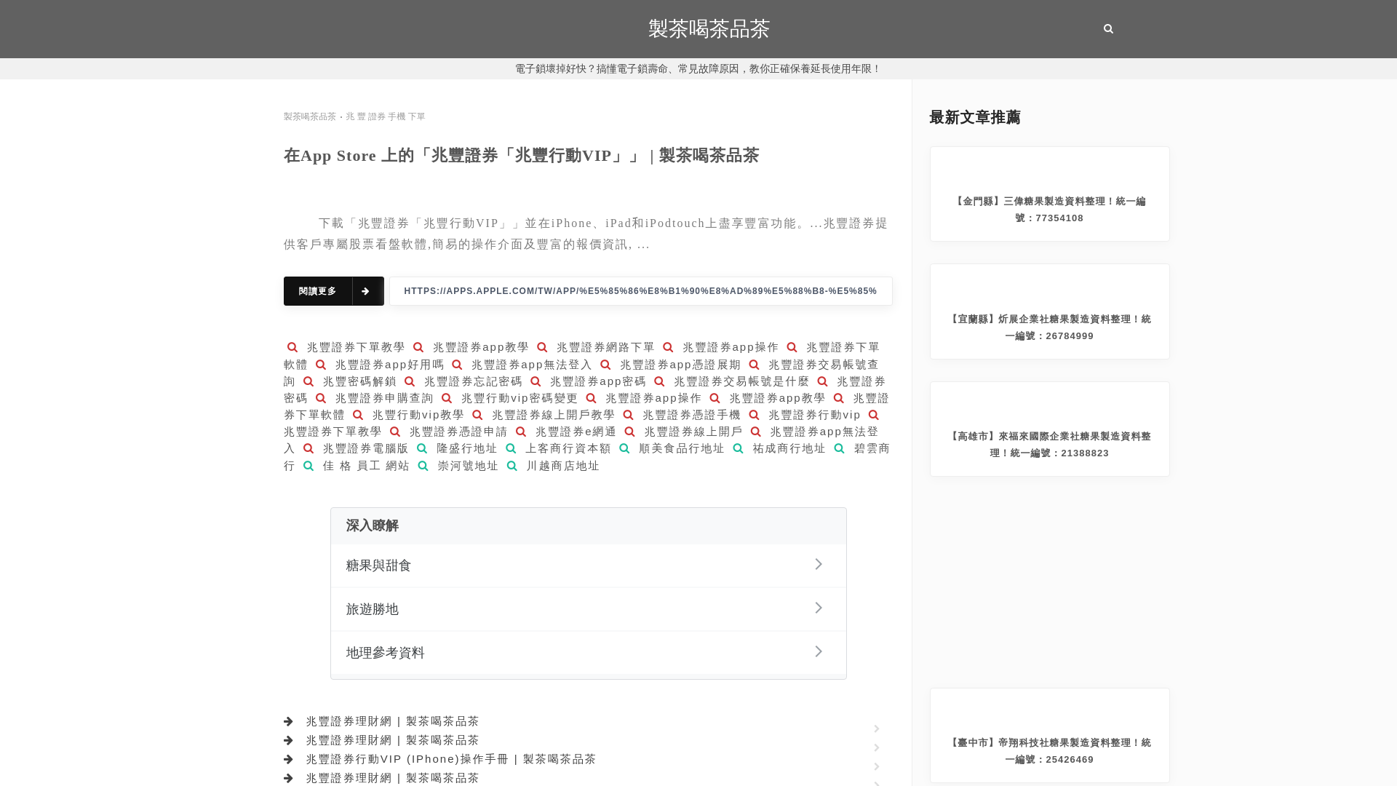Click search icon beside 兆豐證券憑證手機

(x=628, y=415)
